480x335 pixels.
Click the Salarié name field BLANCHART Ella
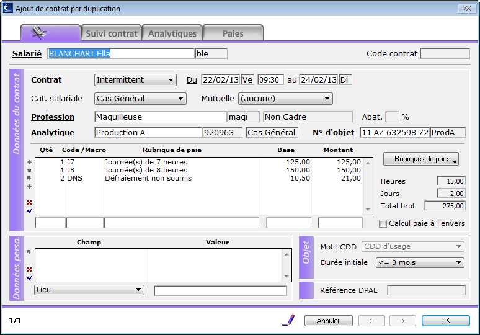pyautogui.click(x=121, y=53)
